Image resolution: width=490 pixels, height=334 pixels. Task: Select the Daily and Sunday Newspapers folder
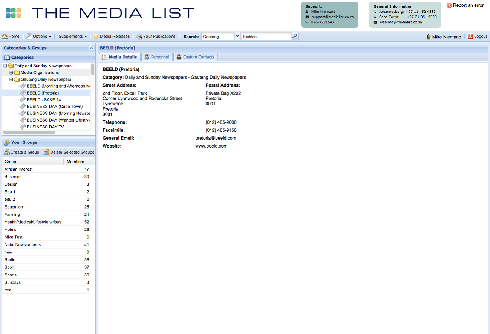point(43,66)
